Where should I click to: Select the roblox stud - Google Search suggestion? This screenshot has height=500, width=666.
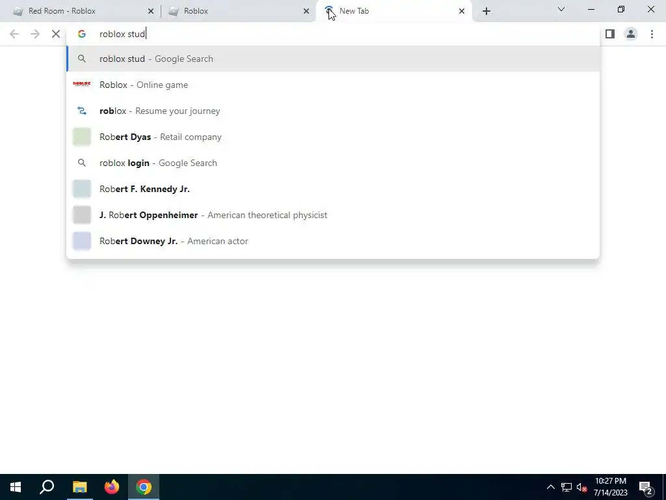tap(334, 59)
